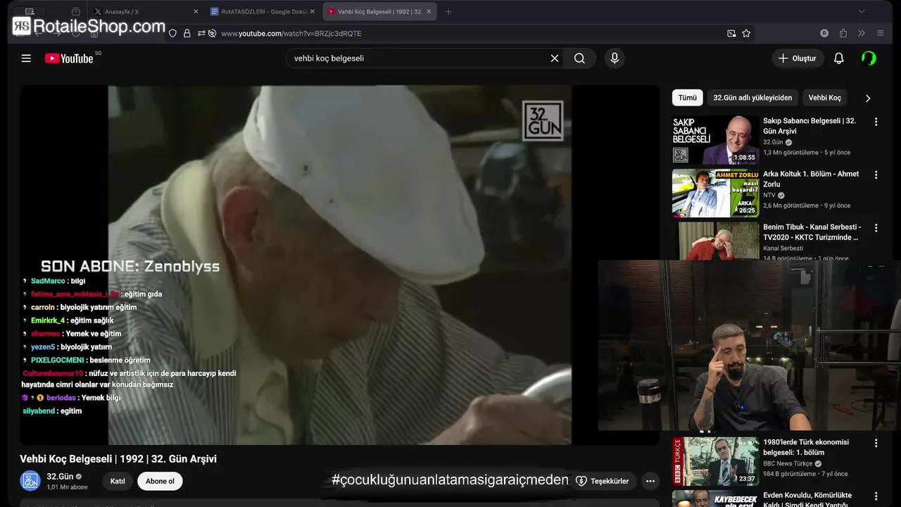Select the 32.Gün adlı yükleyiciden chip
This screenshot has width=901, height=507.
click(x=752, y=98)
